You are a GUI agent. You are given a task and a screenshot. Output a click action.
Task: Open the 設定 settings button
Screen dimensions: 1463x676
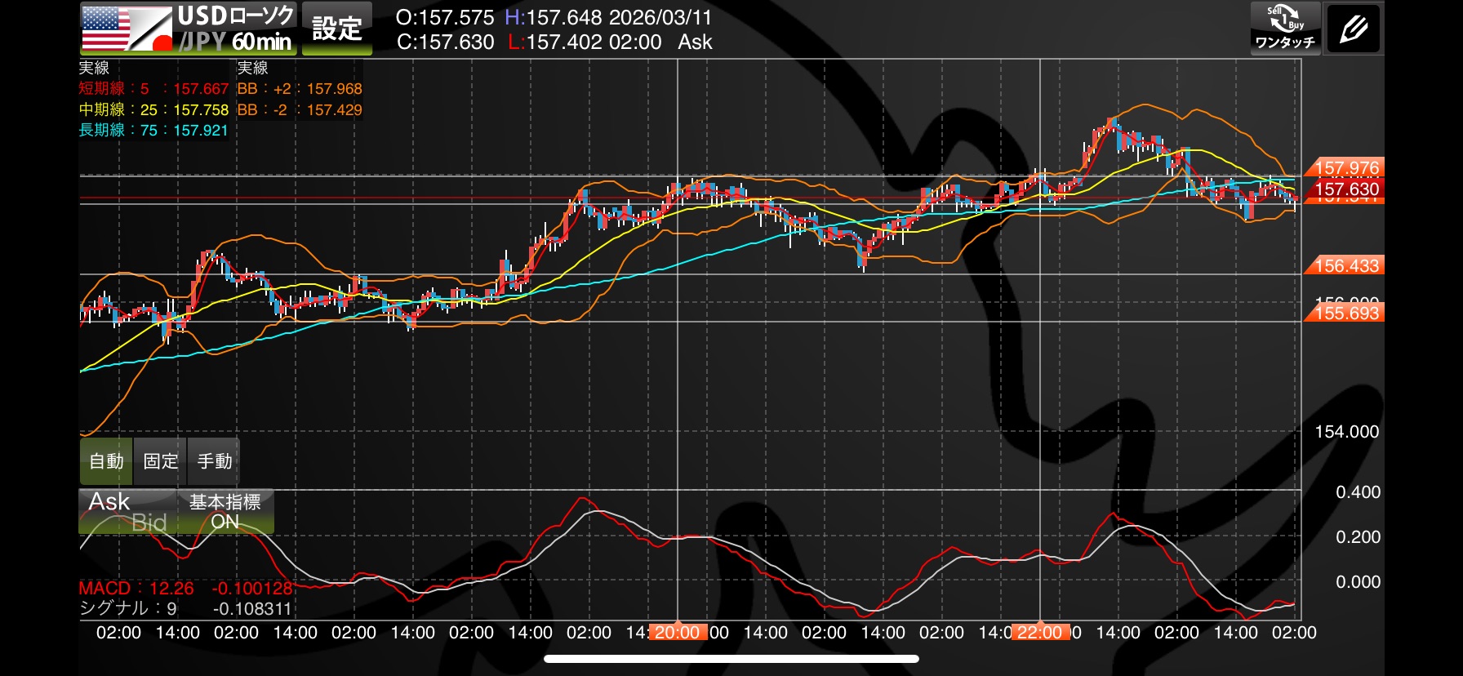tap(337, 29)
